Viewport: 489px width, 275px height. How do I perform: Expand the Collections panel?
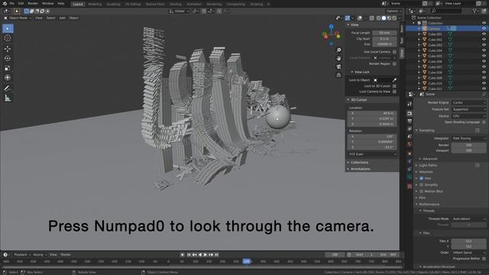[x=359, y=163]
